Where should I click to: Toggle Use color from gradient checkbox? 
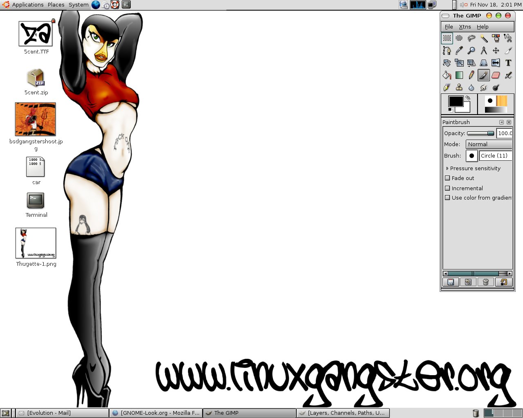pos(447,198)
